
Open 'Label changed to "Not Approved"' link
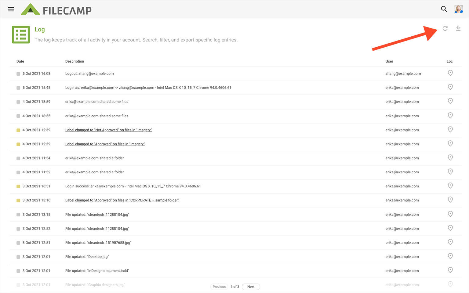[108, 130]
